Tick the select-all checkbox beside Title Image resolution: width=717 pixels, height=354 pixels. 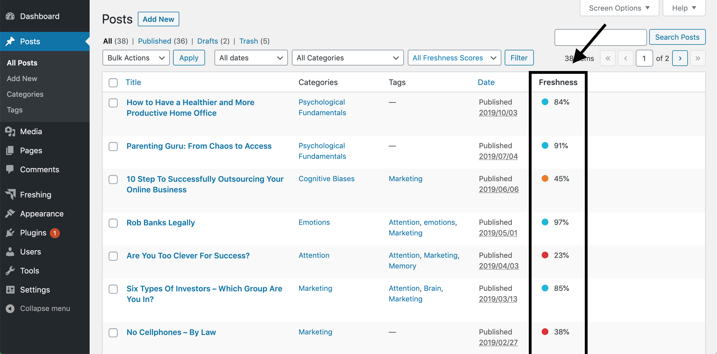pyautogui.click(x=113, y=83)
